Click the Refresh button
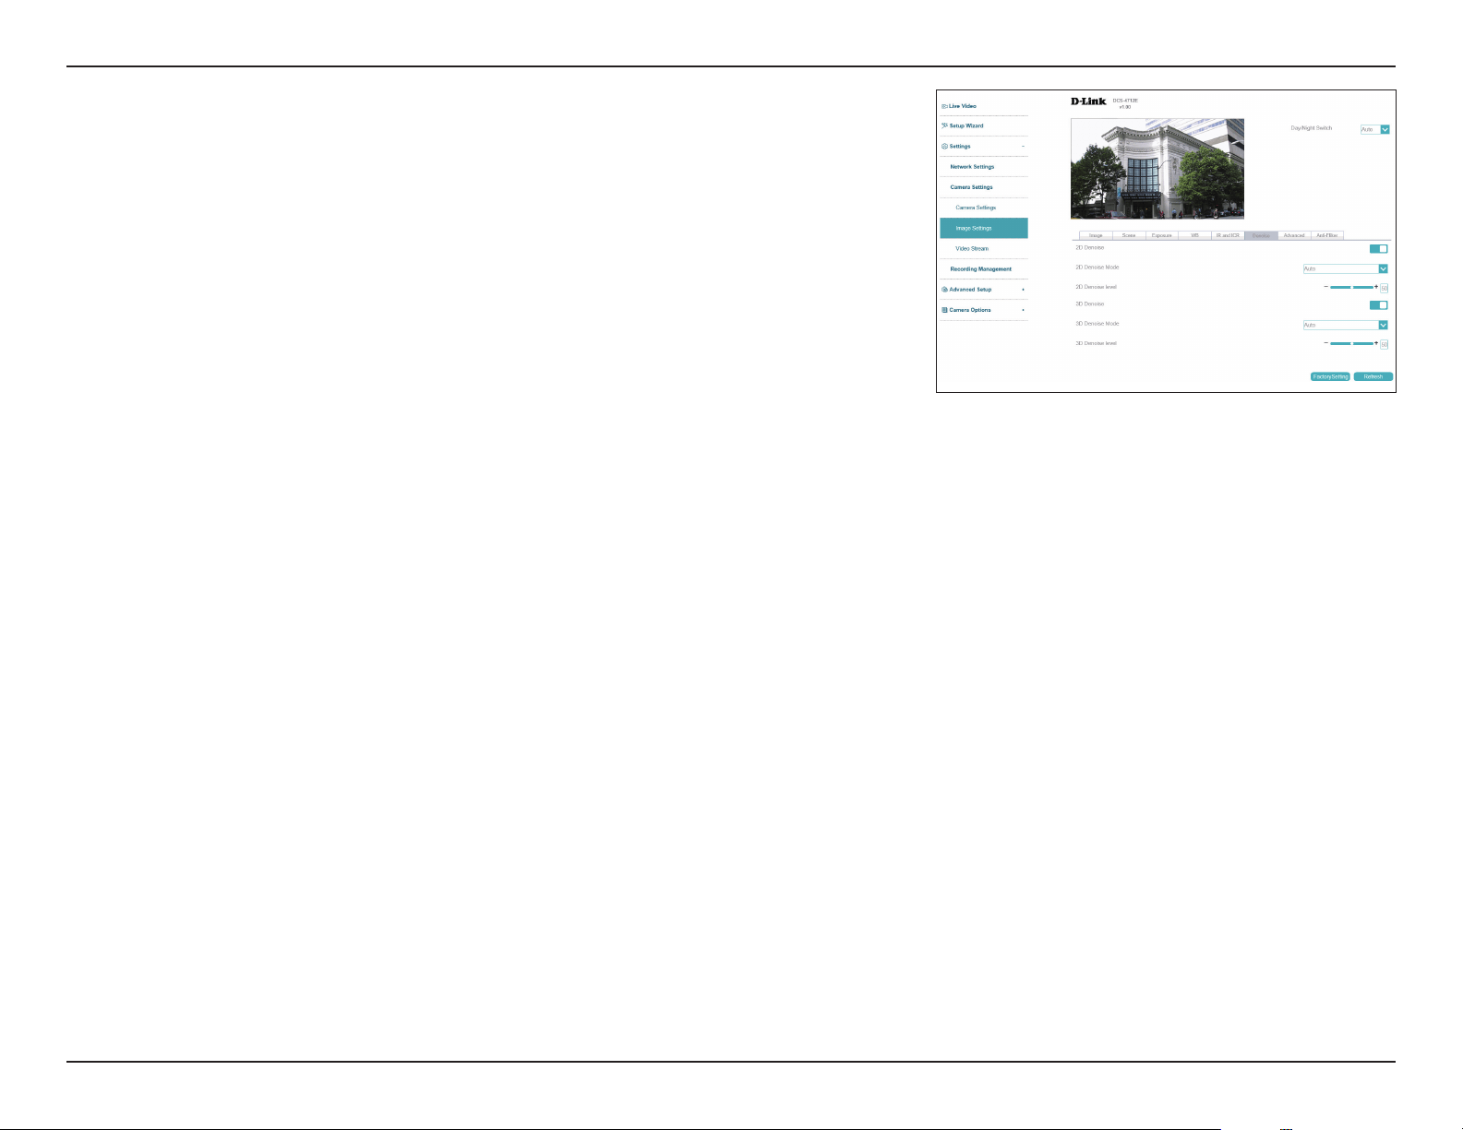Image resolution: width=1463 pixels, height=1130 pixels. click(x=1373, y=376)
